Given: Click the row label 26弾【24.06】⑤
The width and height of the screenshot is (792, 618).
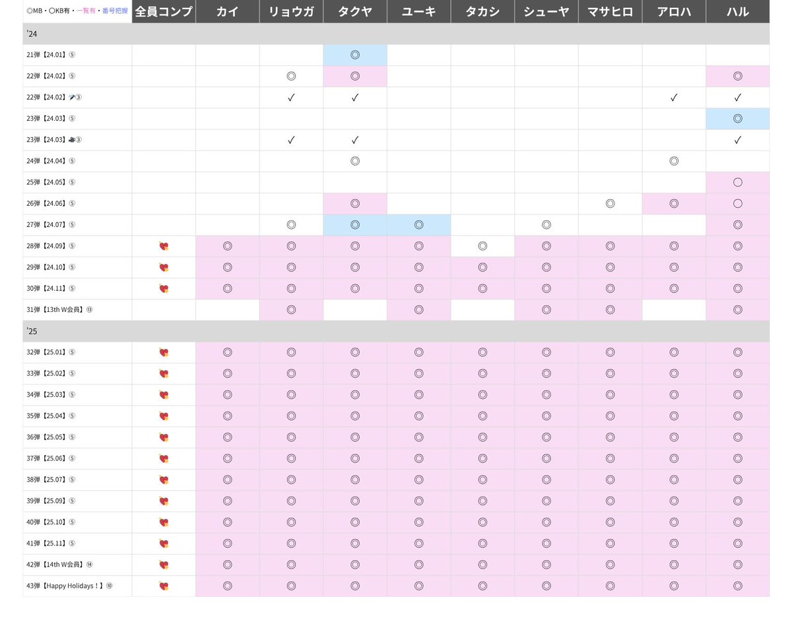Looking at the screenshot, I should 51,204.
